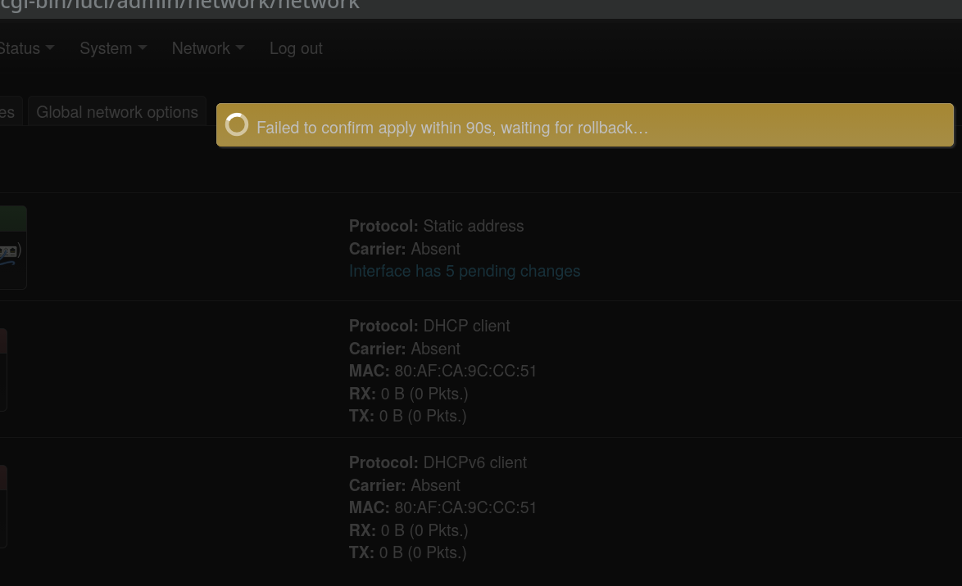Click the bridge ports icon of first interface
The image size is (962, 586).
tap(8, 251)
